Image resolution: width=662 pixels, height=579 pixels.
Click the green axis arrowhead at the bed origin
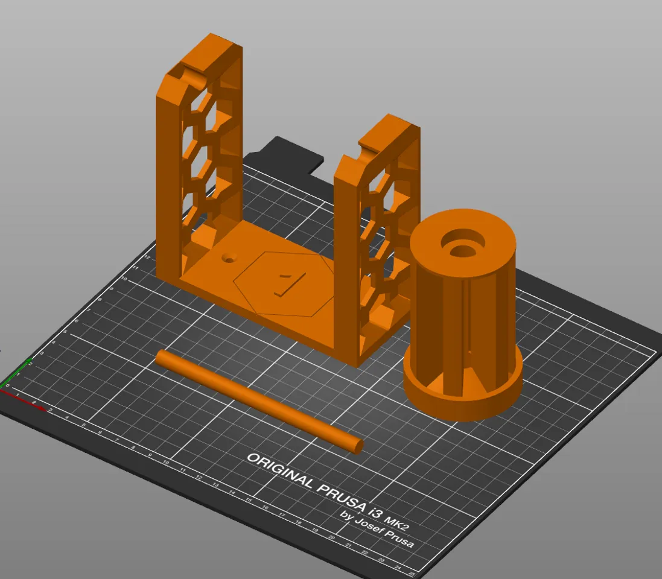pos(30,359)
